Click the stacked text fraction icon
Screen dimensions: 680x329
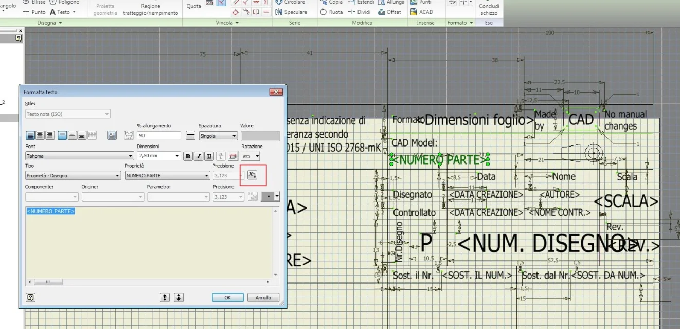(x=221, y=156)
